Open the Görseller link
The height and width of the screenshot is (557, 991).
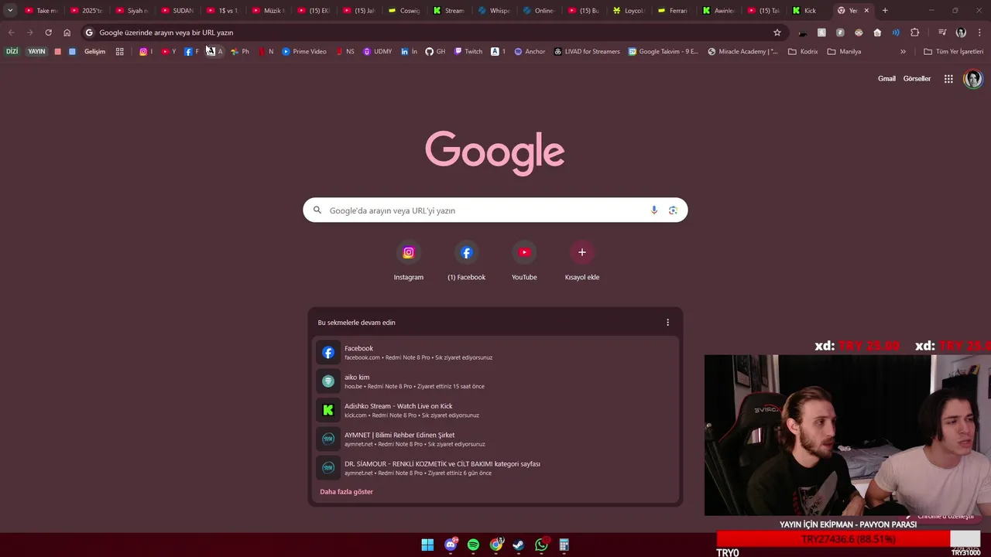(917, 79)
